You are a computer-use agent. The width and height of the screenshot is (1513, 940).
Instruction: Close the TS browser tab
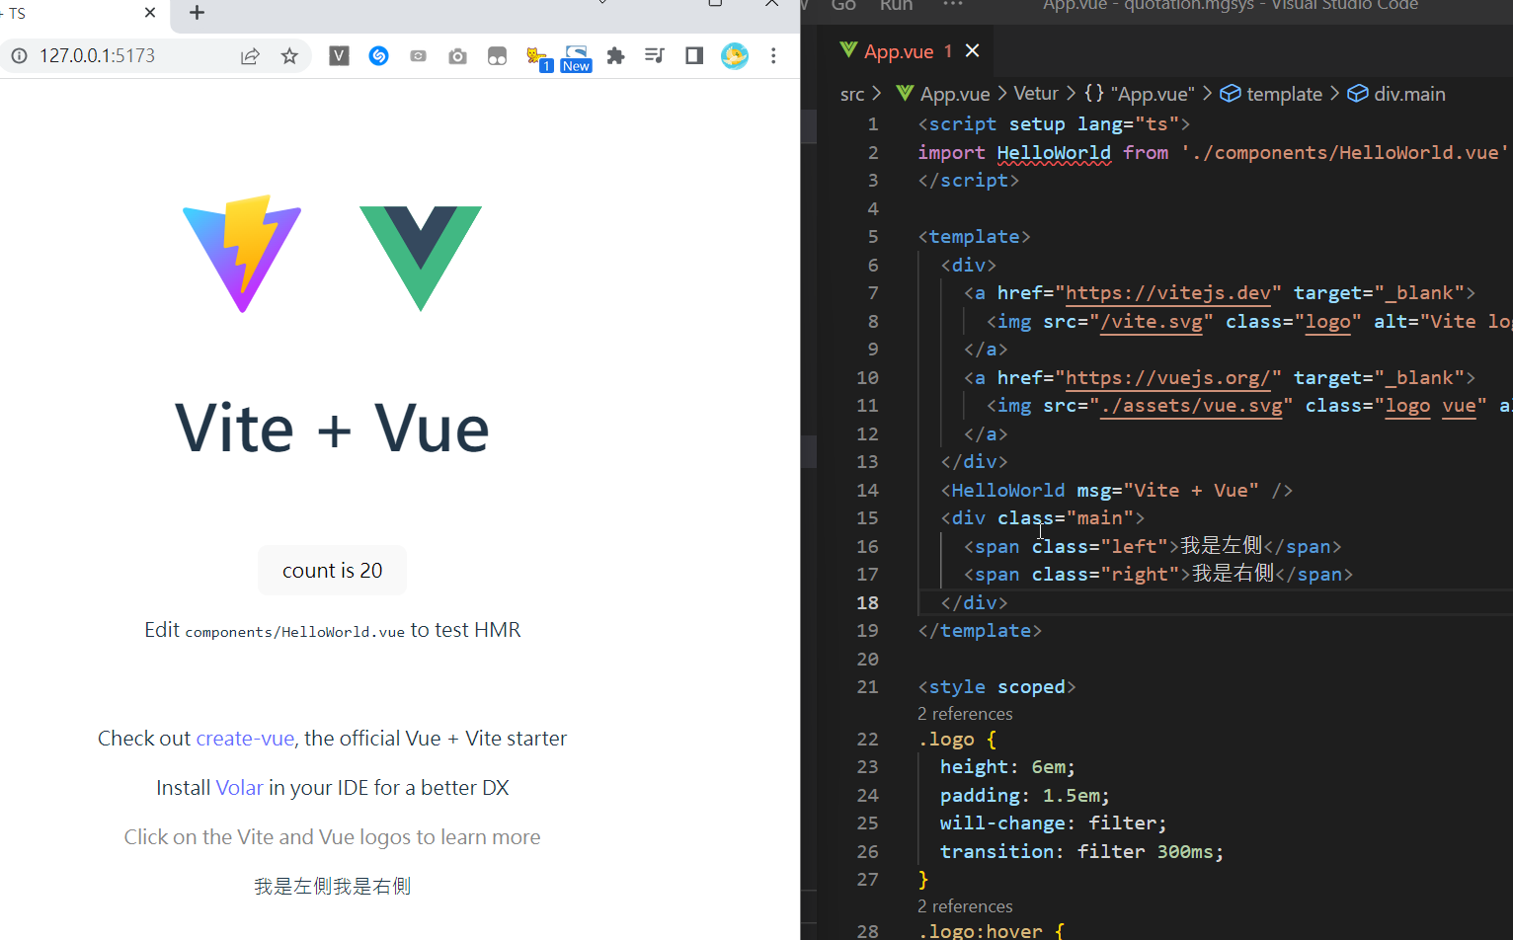pyautogui.click(x=150, y=12)
